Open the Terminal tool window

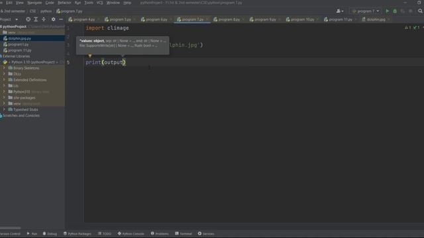click(x=184, y=233)
